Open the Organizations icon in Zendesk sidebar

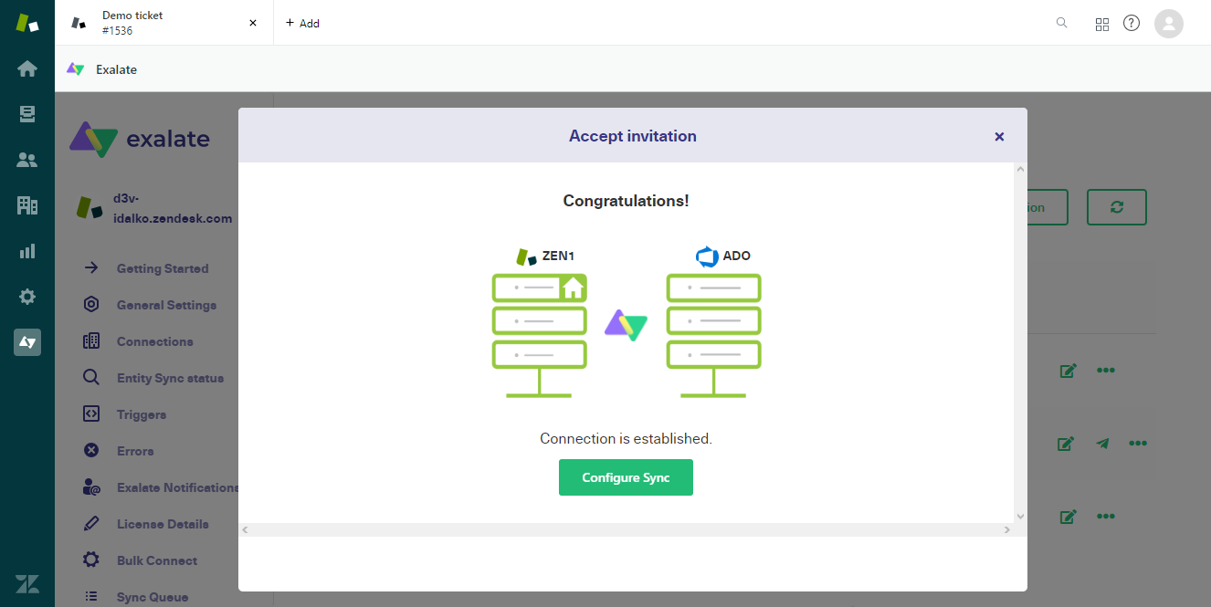(x=27, y=205)
